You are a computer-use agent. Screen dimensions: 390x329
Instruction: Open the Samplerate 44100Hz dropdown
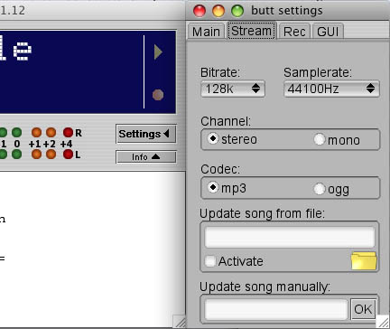[x=331, y=89]
